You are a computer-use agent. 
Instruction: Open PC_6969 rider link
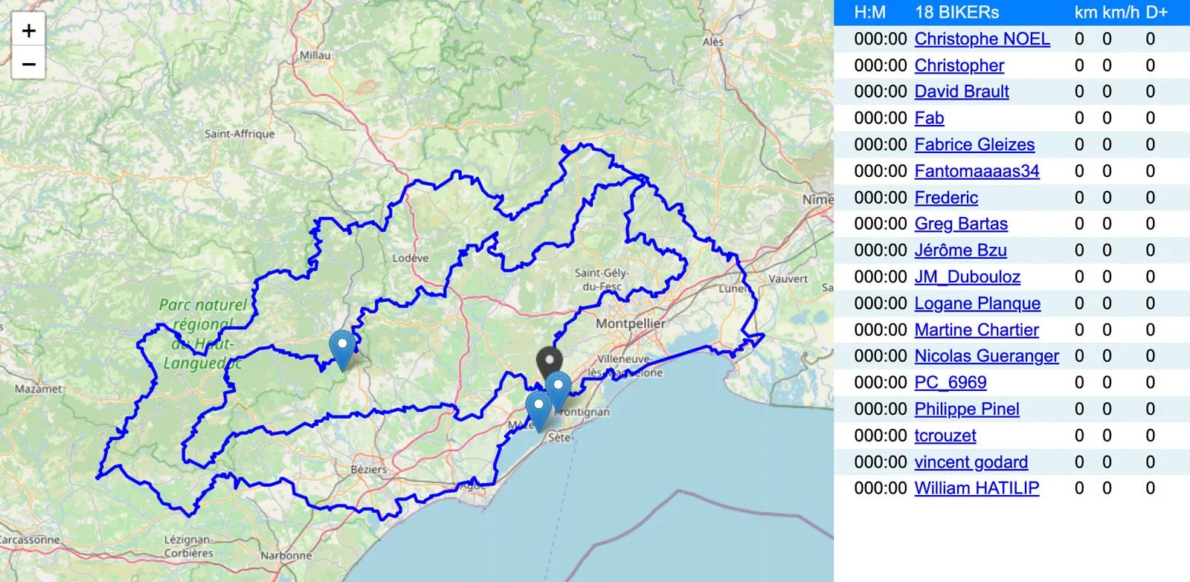[x=951, y=382]
